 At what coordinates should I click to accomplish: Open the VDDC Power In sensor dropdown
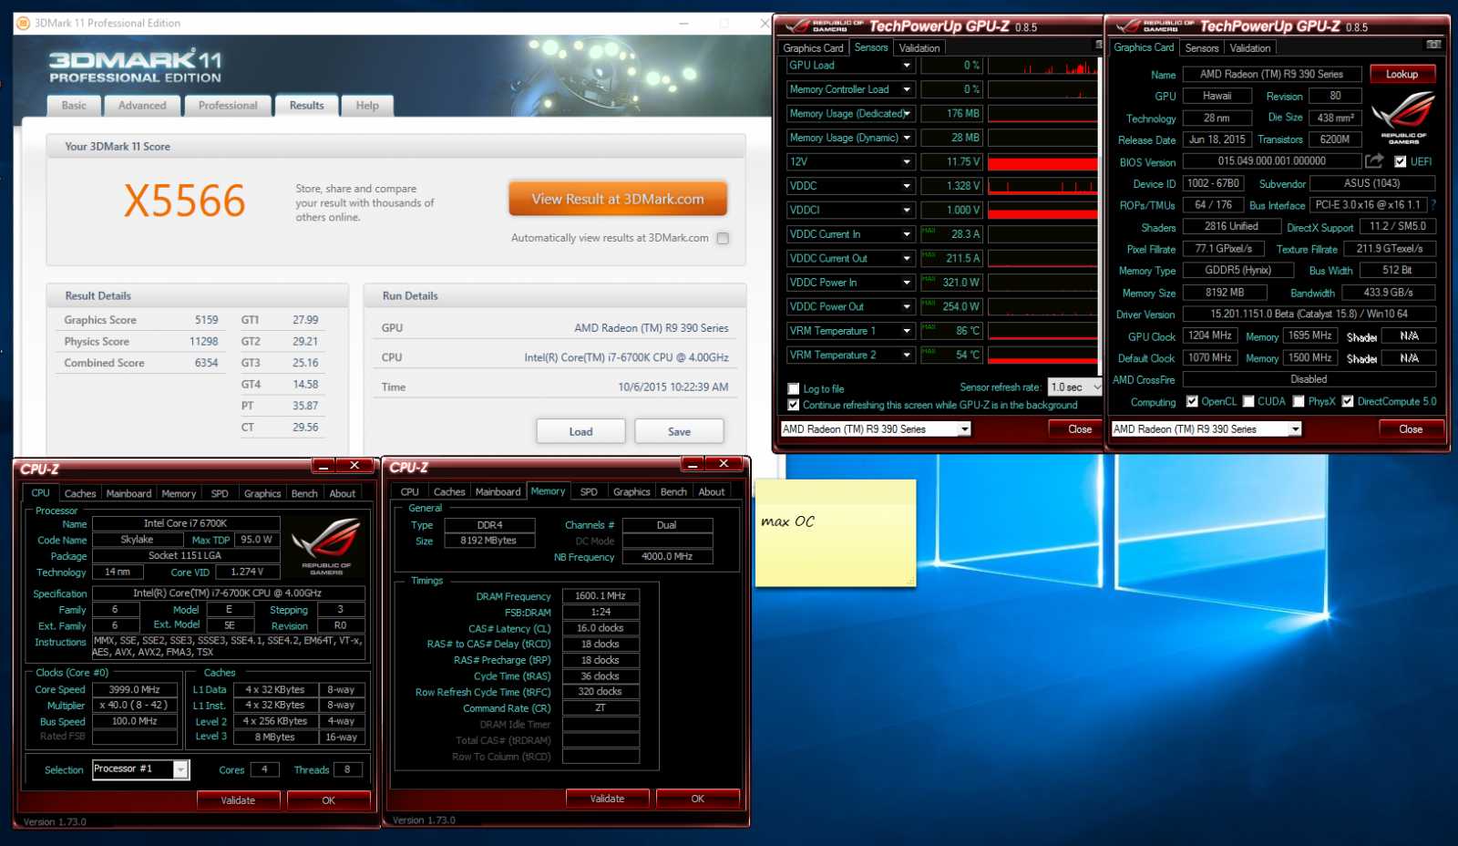coord(907,283)
